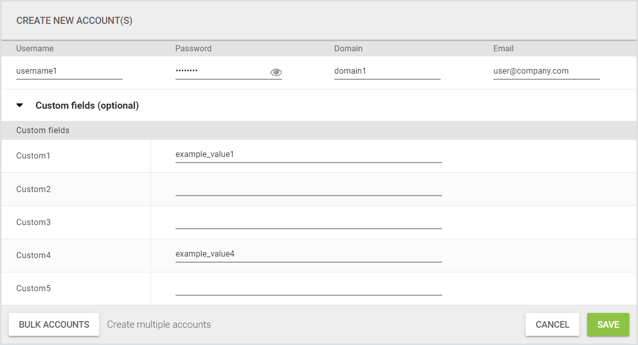
Task: Click the username1 input field
Action: tap(69, 71)
